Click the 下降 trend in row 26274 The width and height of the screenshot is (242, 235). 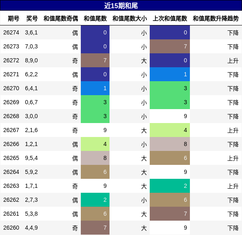pyautogui.click(x=233, y=33)
